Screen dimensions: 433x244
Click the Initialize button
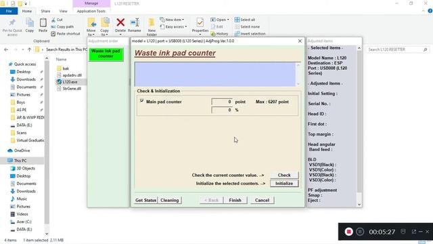click(284, 184)
